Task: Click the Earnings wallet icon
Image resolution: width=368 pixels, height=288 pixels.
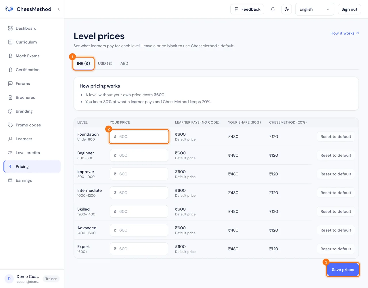Action: (10, 180)
